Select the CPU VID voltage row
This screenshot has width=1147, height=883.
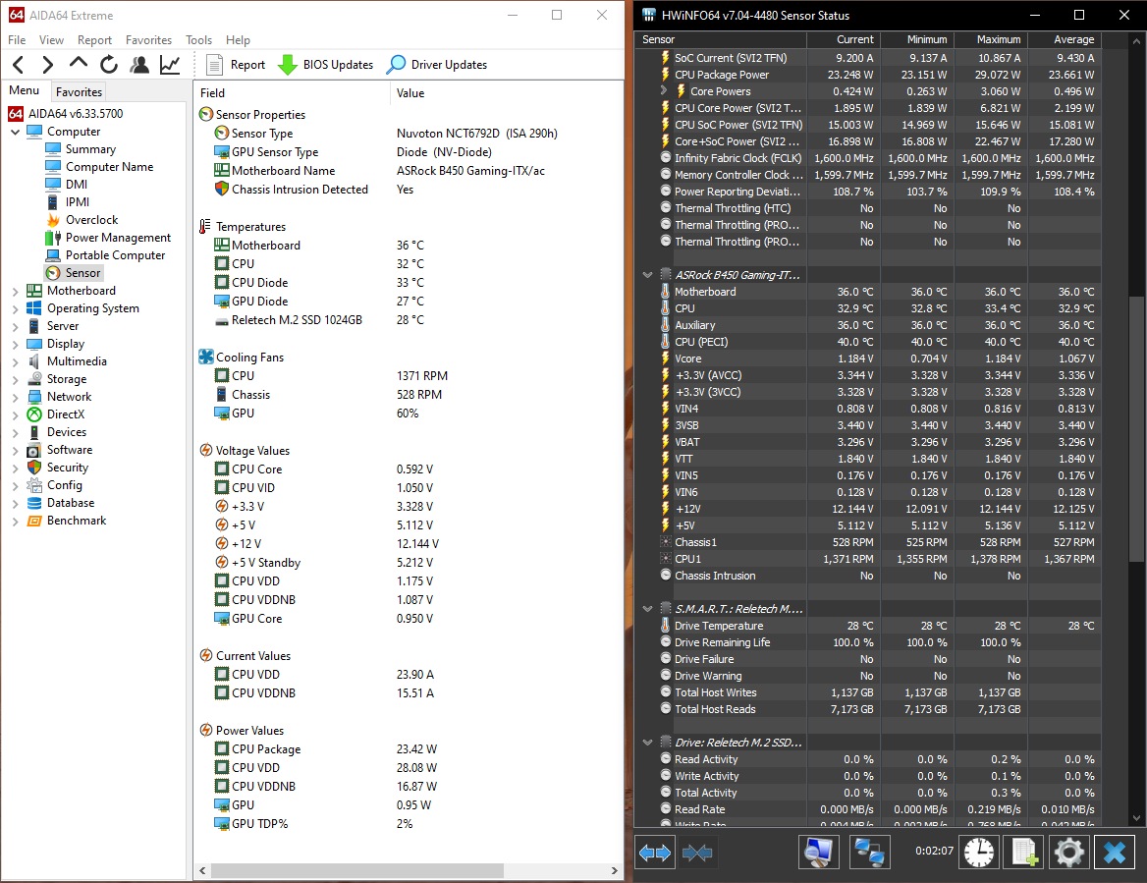(407, 488)
